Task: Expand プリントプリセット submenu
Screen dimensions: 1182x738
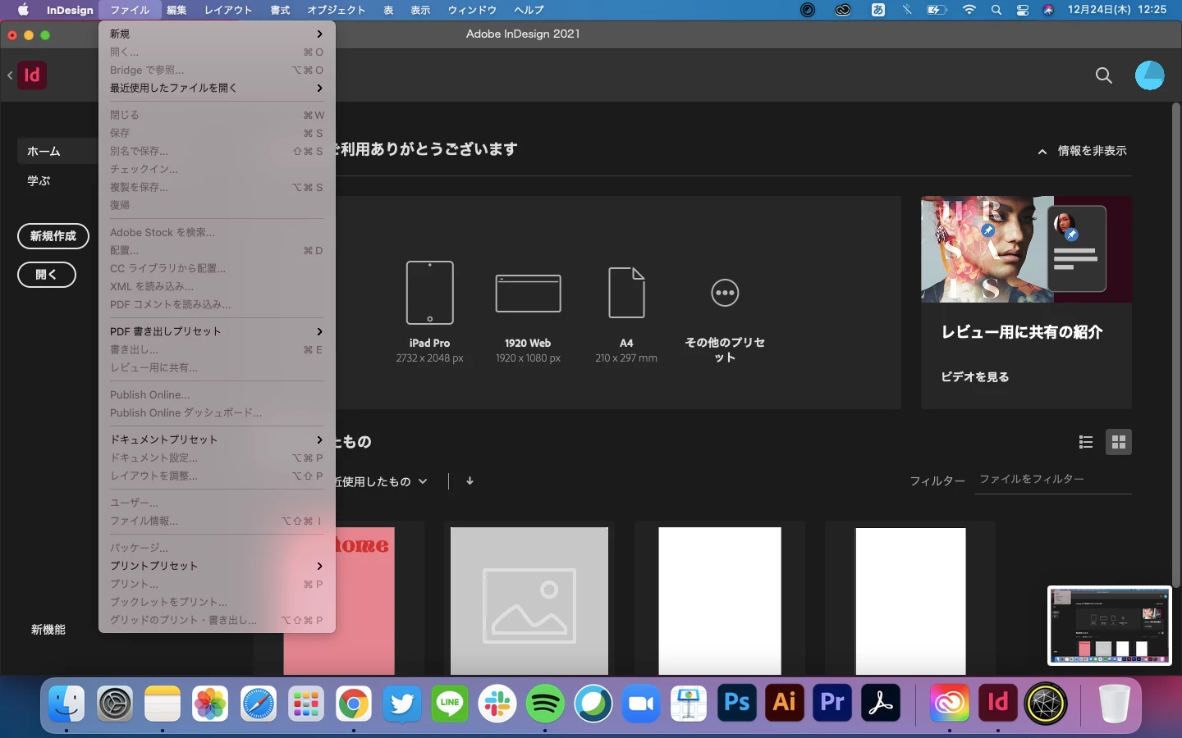Action: 217,566
